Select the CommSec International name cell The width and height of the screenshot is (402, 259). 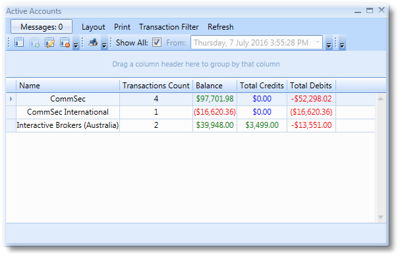68,112
